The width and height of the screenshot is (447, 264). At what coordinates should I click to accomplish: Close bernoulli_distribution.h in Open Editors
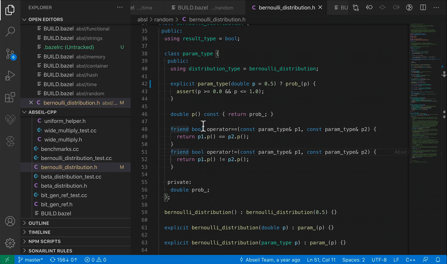(31, 102)
